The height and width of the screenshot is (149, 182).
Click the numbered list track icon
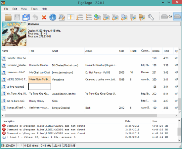[89, 17]
